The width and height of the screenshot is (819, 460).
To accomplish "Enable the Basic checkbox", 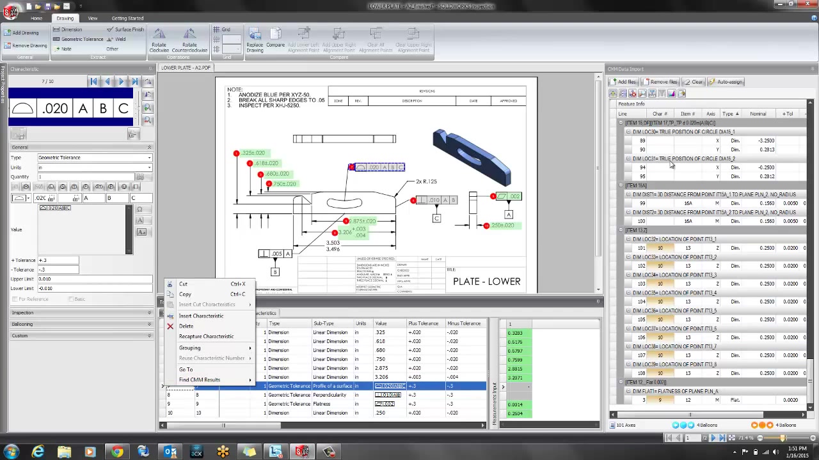I will 72,299.
